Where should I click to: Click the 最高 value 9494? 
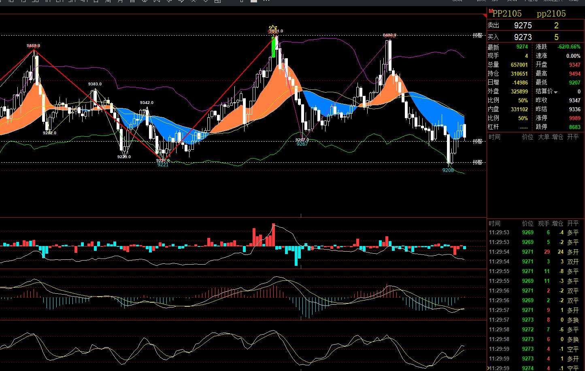tap(574, 74)
